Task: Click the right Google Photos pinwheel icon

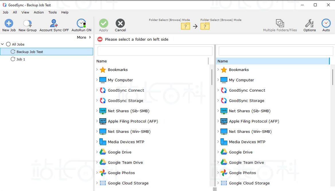Action: 224,173
